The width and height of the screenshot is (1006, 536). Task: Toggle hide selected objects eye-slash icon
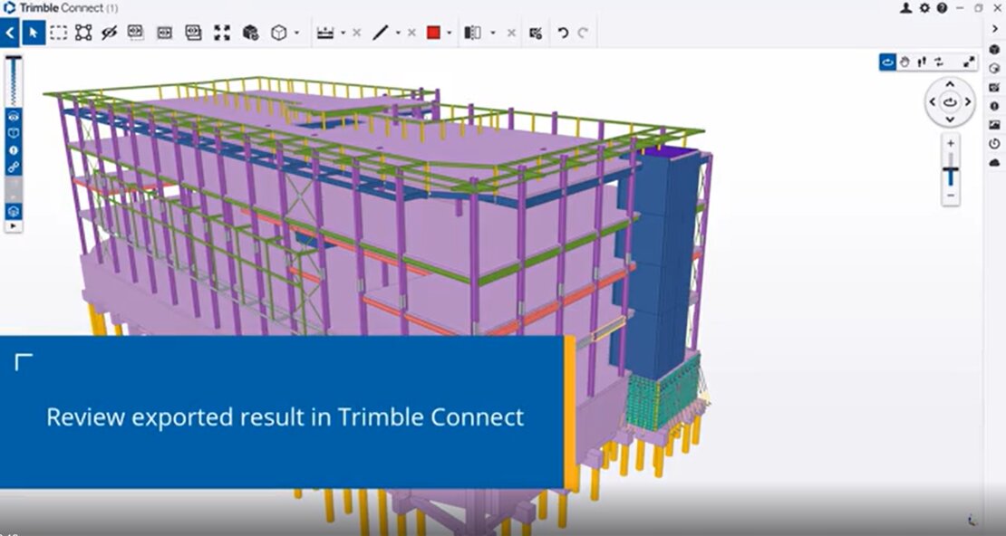[x=109, y=33]
